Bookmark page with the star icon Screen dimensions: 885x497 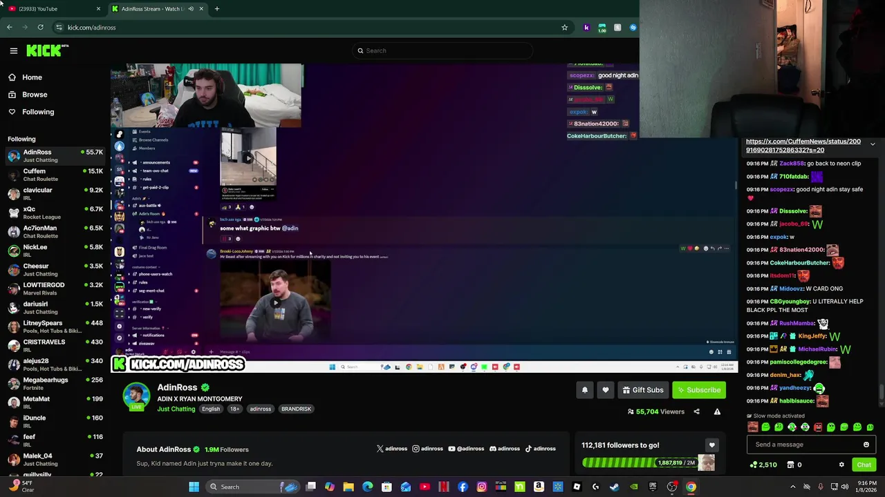pyautogui.click(x=564, y=28)
